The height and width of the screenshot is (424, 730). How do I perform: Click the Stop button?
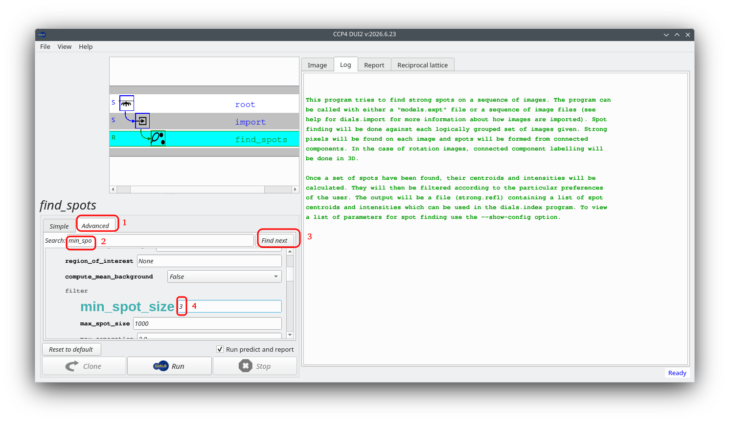point(255,366)
